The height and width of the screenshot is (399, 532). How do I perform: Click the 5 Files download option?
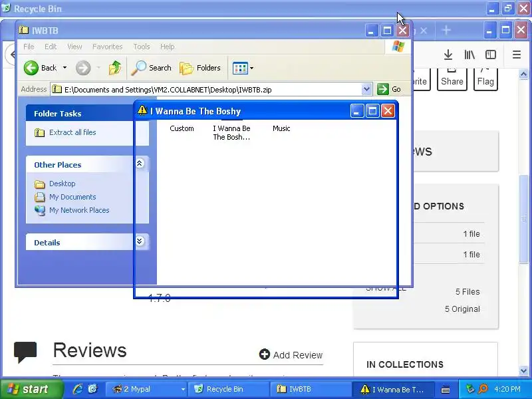467,292
